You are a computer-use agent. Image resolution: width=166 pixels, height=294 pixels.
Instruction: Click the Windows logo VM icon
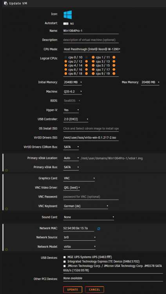(x=68, y=15)
